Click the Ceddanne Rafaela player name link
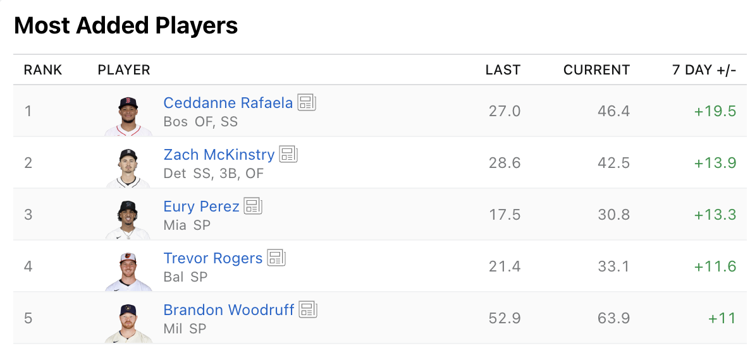This screenshot has height=346, width=750. (228, 103)
